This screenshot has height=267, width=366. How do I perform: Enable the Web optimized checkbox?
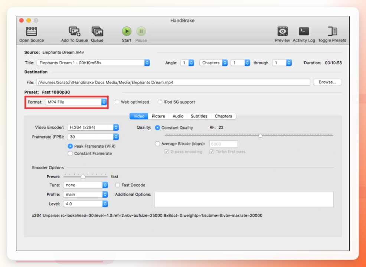pyautogui.click(x=117, y=102)
